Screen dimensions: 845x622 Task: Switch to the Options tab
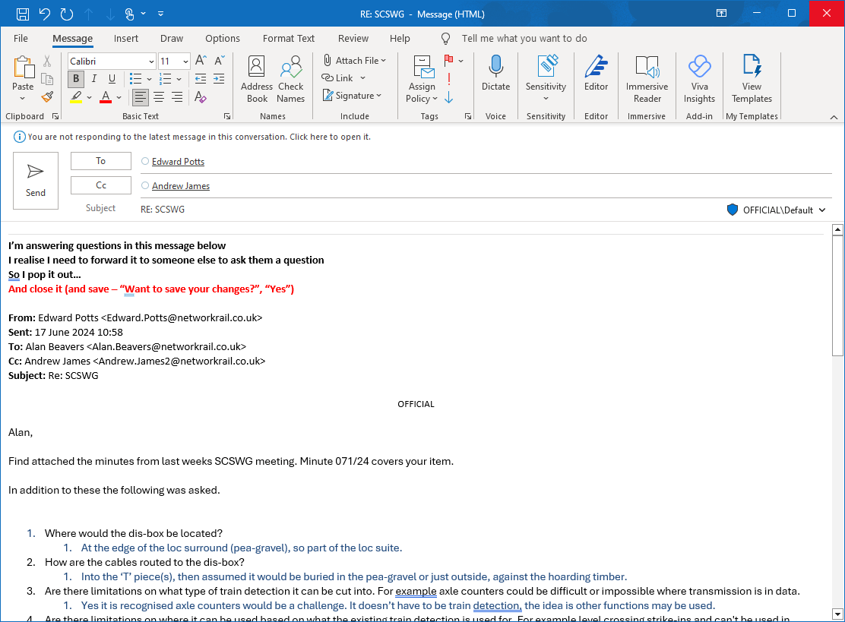point(223,38)
